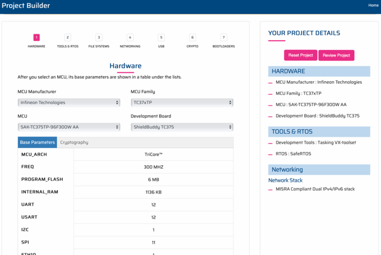Click the 6 MB value
This screenshot has width=381, height=255.
[x=154, y=180]
